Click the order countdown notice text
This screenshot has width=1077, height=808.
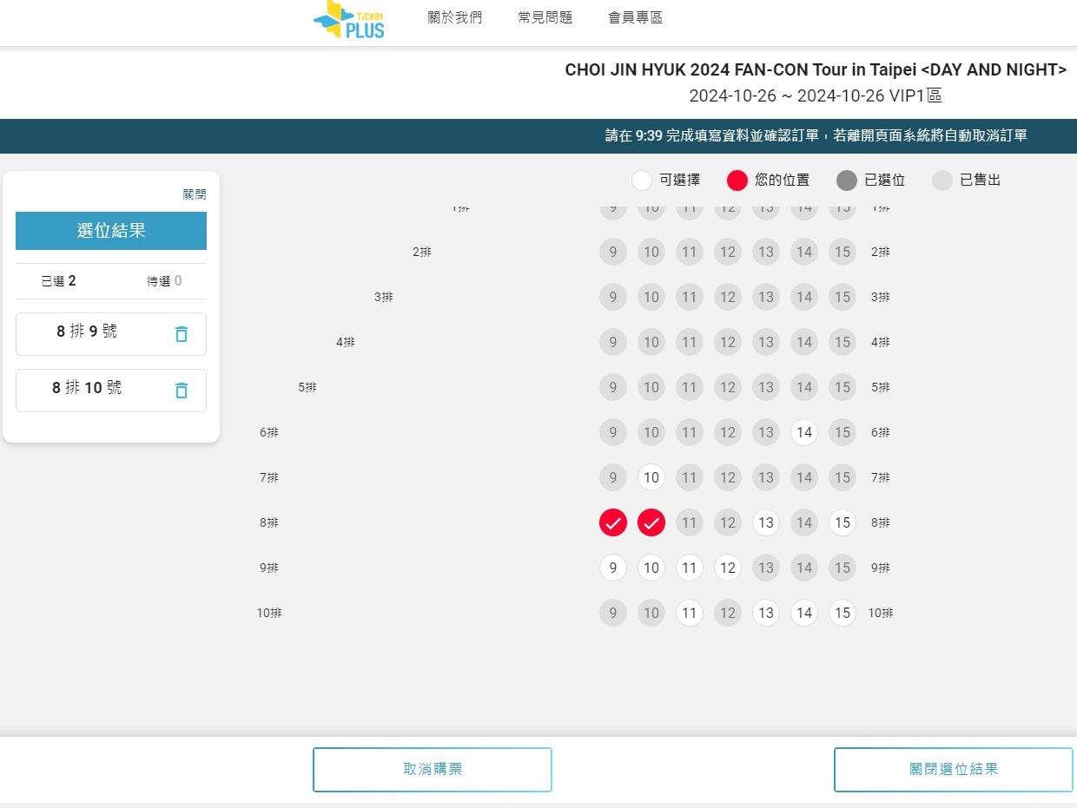click(x=816, y=135)
